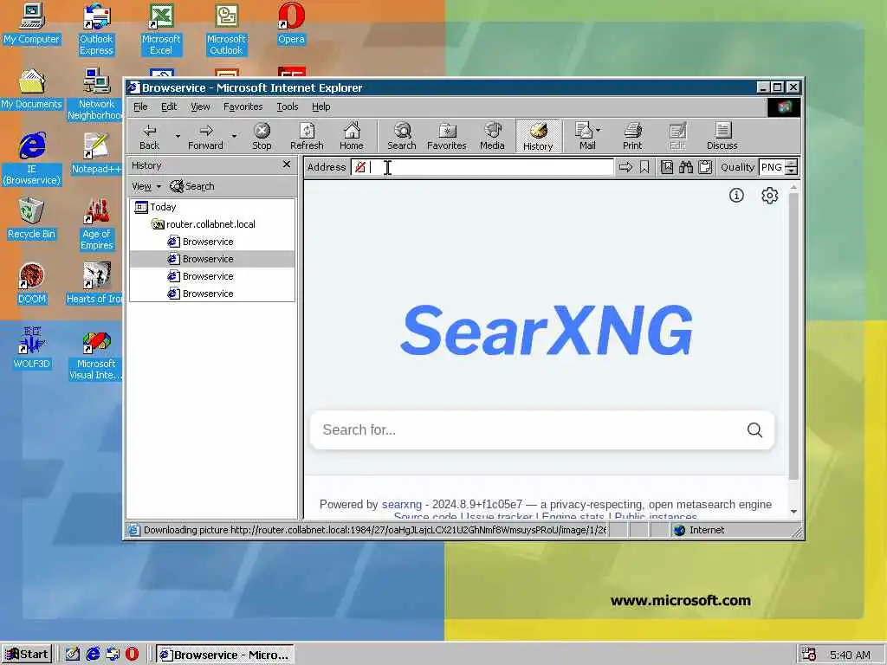Select the Microsoft Excel desktop icon
This screenshot has height=665, width=887.
(161, 29)
